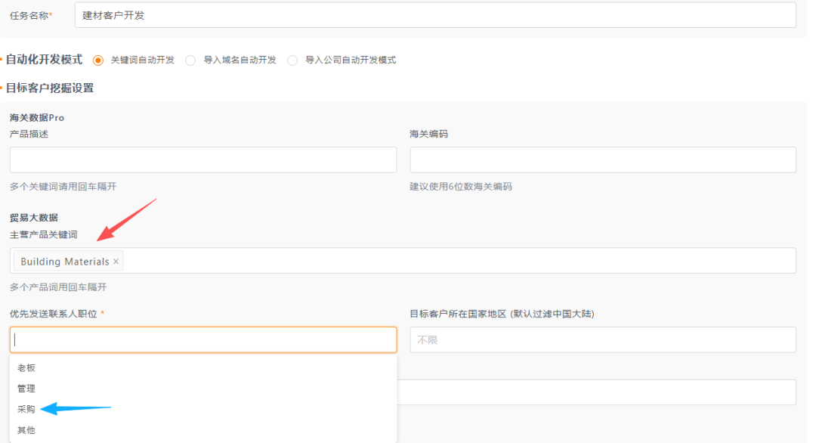Click the 优先发送联系人职位 dropdown field

point(203,340)
